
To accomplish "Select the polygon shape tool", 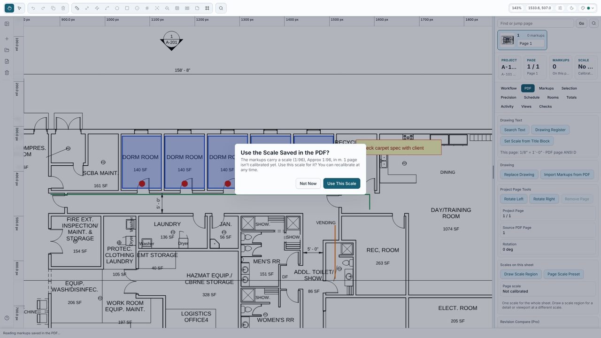I will click(117, 8).
